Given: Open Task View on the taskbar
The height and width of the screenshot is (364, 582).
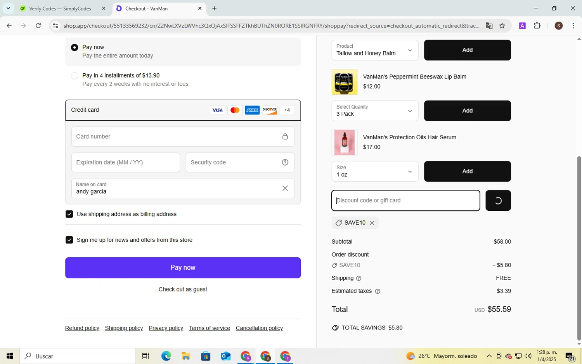Looking at the screenshot, I should 145,356.
